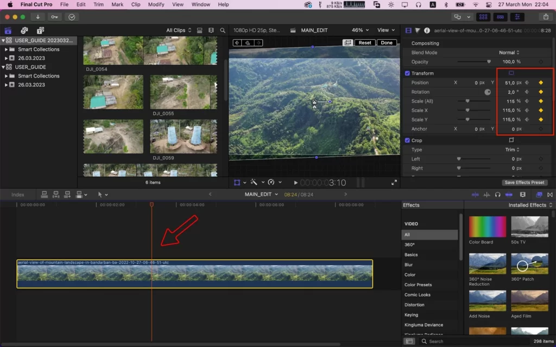Click the Transform on-screen control icon

pyautogui.click(x=511, y=73)
